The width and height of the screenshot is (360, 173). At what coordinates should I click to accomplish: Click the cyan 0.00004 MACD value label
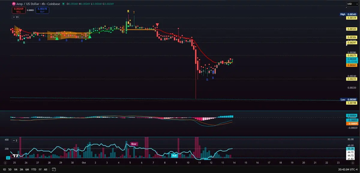(351, 116)
